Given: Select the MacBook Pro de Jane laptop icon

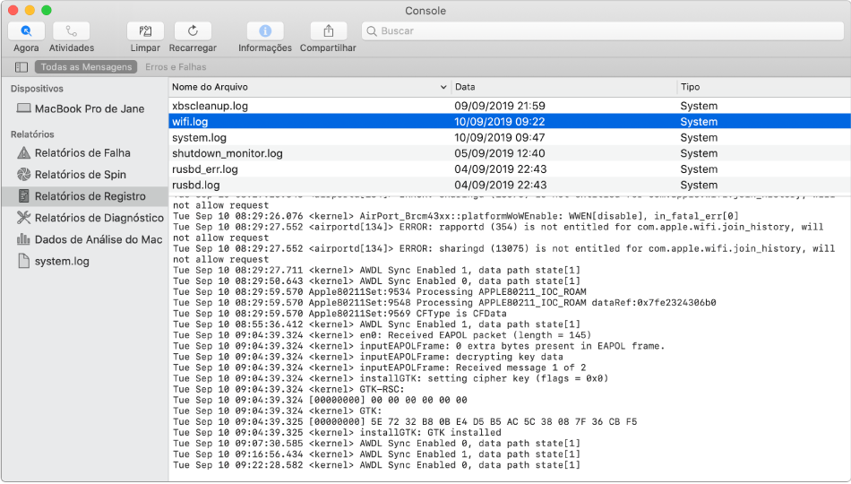Looking at the screenshot, I should point(23,108).
